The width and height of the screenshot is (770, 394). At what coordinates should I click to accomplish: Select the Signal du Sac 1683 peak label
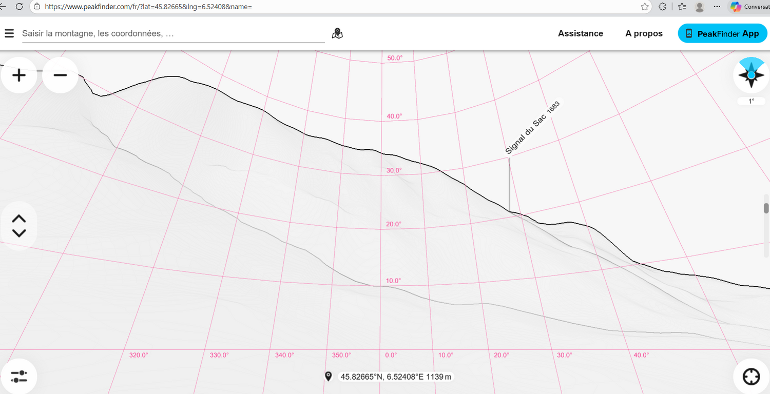532,127
